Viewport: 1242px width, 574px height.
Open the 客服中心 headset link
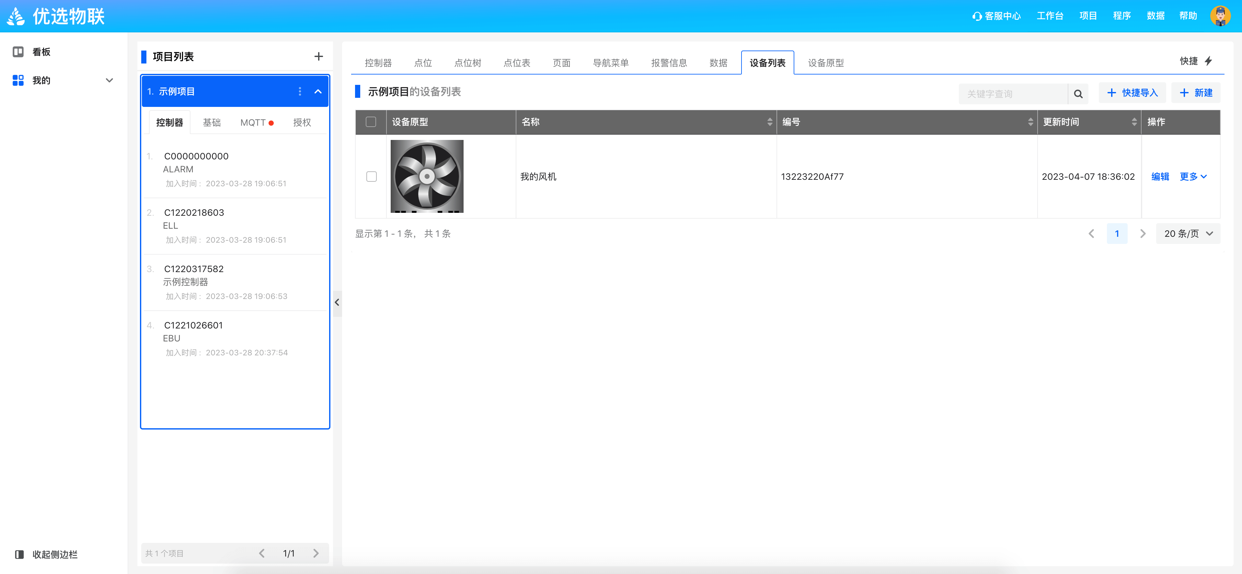(996, 16)
